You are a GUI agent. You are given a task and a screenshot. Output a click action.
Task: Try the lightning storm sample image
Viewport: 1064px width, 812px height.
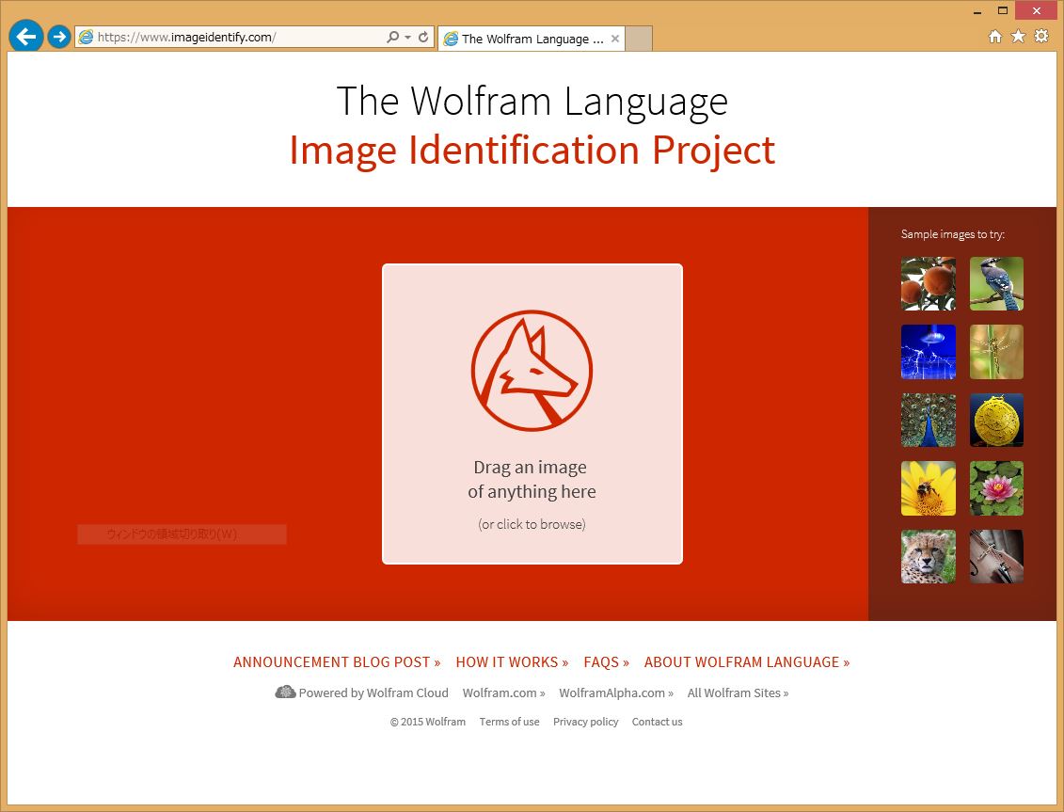point(929,352)
